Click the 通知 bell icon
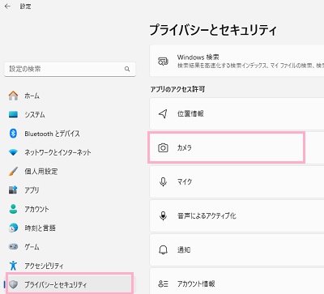The width and height of the screenshot is (324, 294). pyautogui.click(x=163, y=249)
